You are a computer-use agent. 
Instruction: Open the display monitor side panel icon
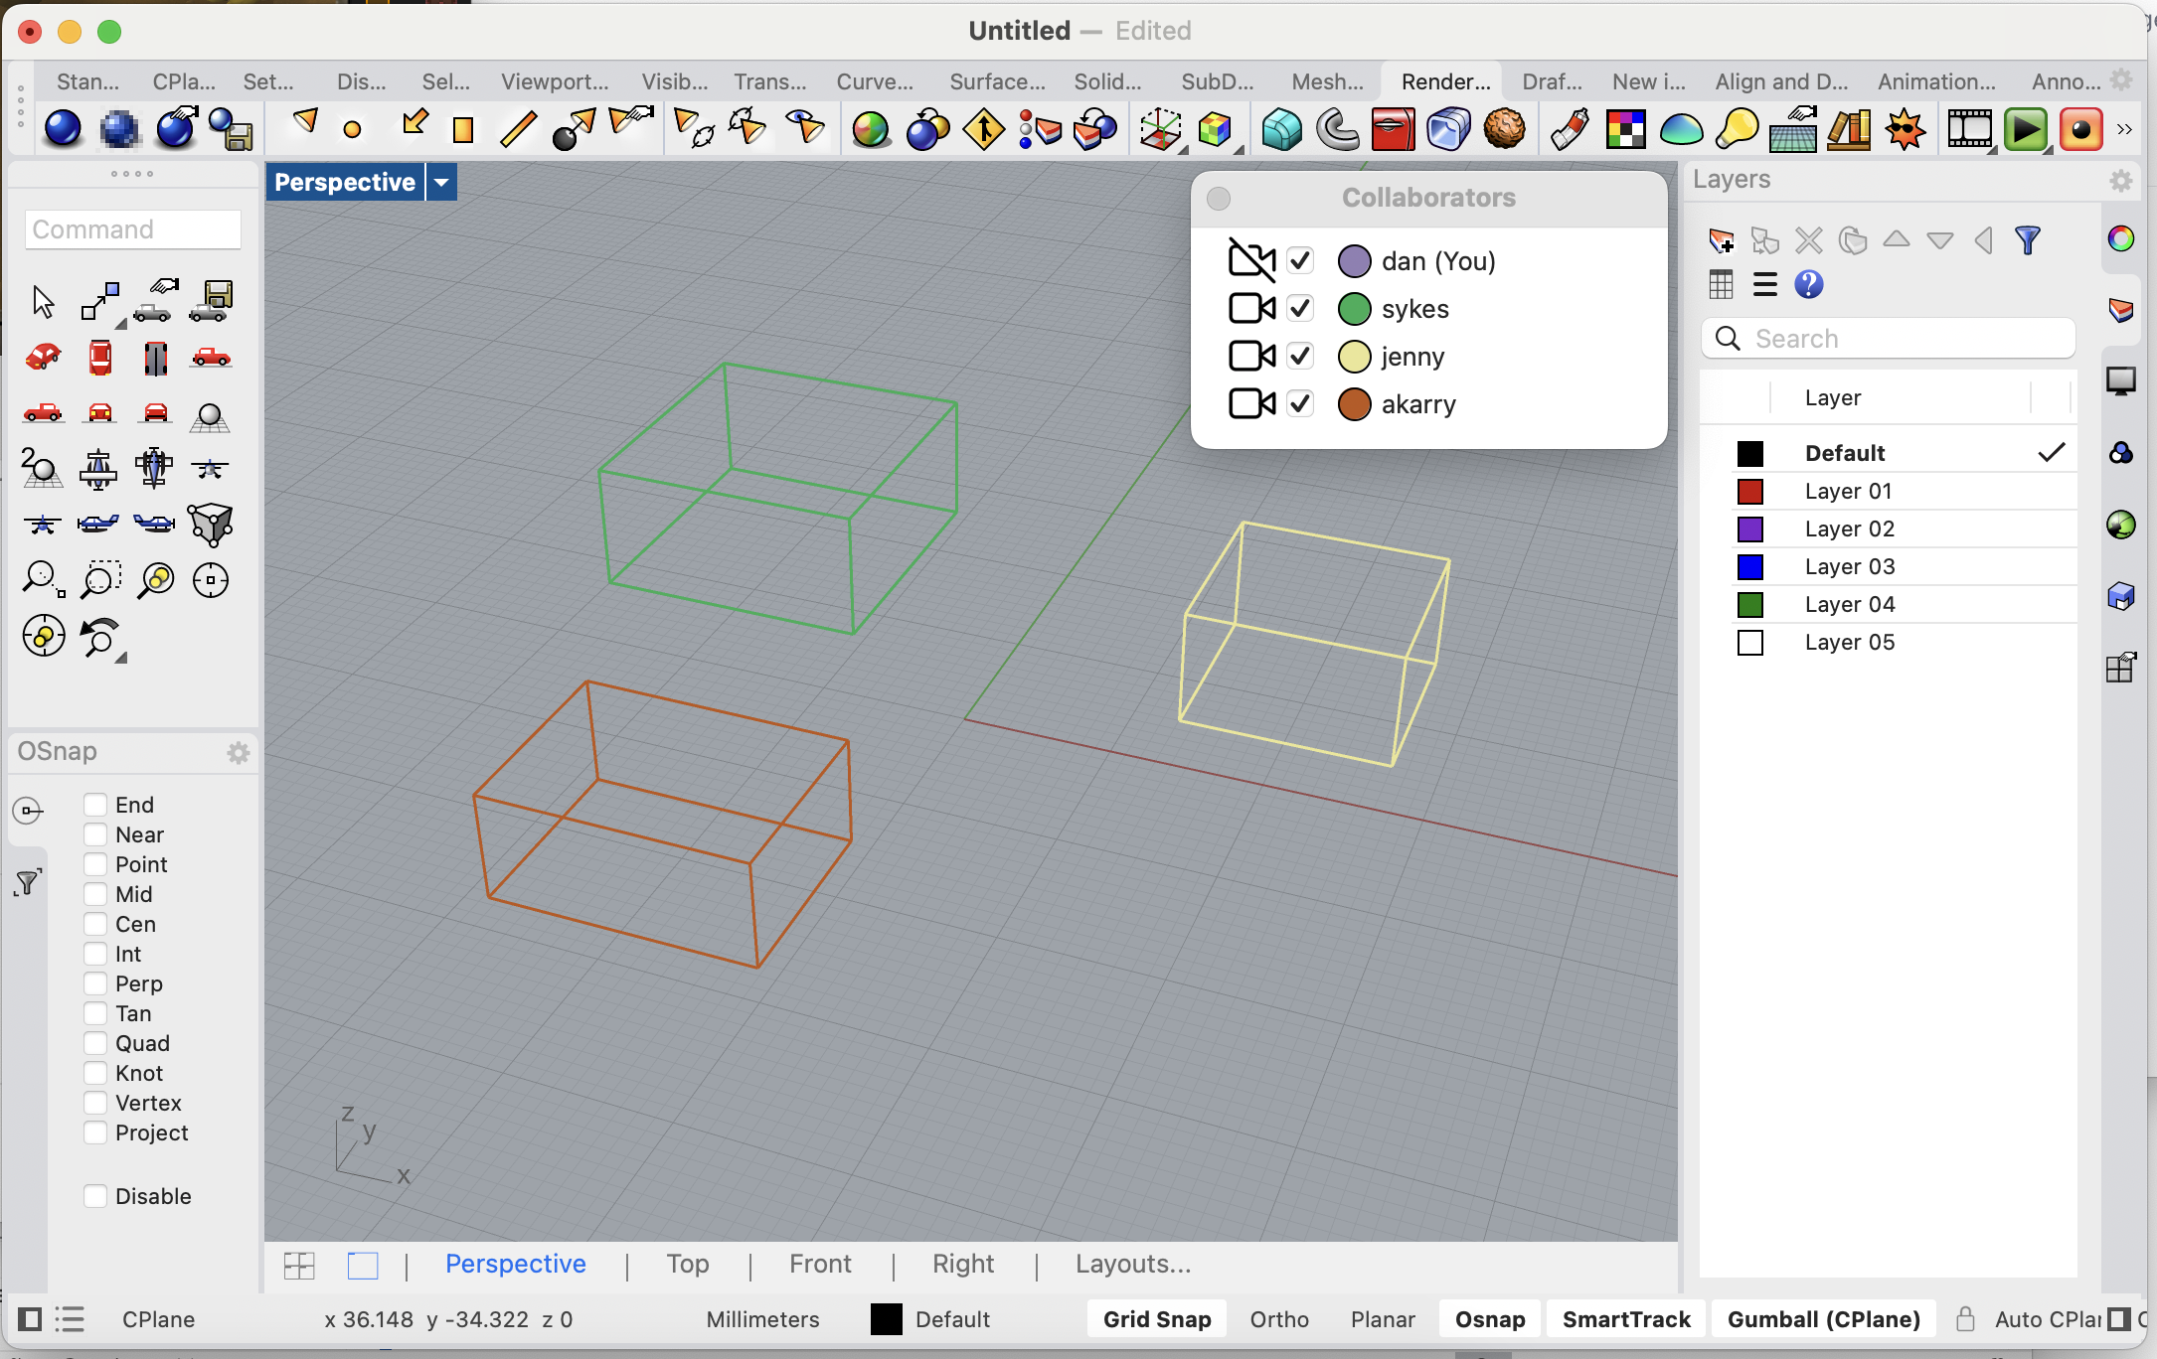coord(2120,380)
